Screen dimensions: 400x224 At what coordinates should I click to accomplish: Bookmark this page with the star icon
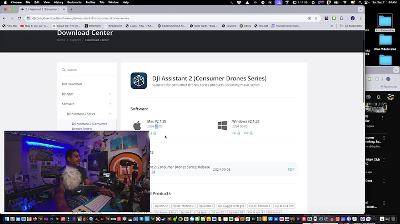[x=316, y=18]
